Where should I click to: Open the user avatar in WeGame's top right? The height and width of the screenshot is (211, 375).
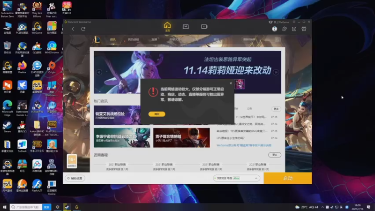pos(275,29)
